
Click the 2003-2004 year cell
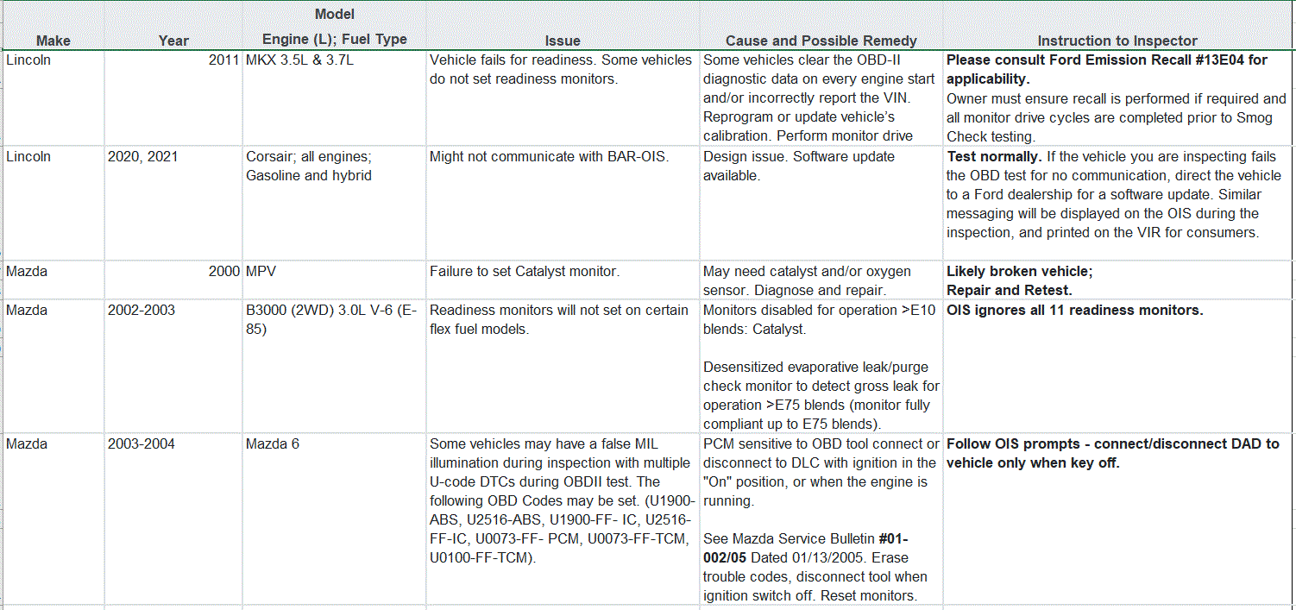173,519
